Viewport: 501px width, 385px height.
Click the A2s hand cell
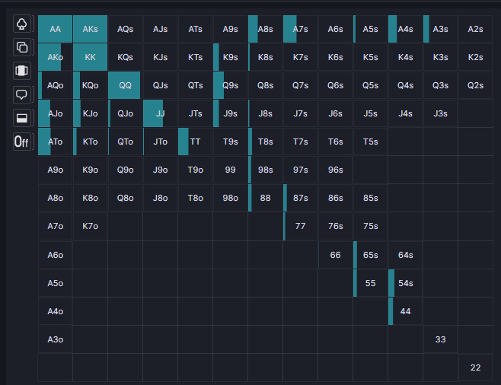(475, 29)
